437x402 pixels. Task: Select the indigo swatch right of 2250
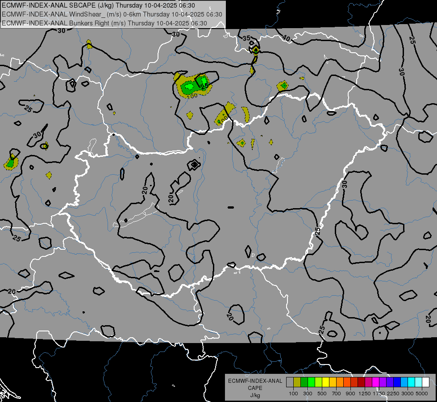click(390, 382)
